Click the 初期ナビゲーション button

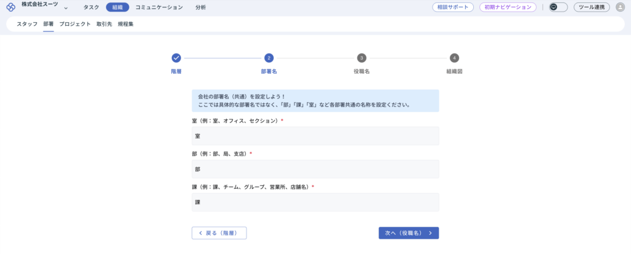(508, 7)
